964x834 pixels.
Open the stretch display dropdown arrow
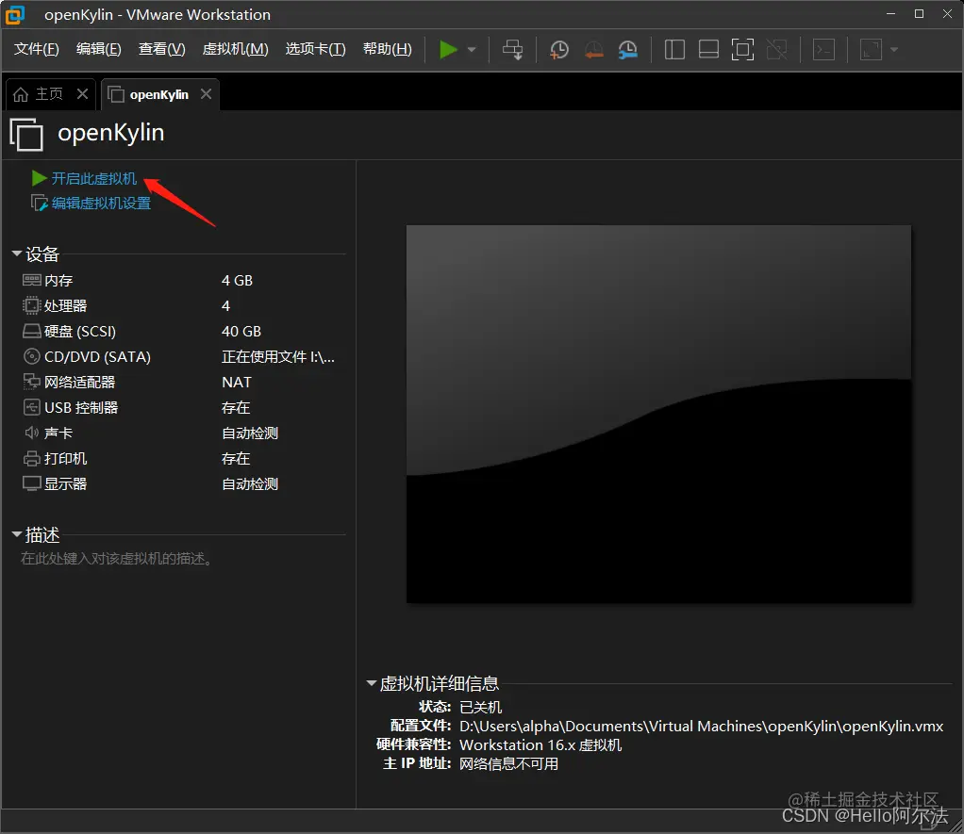[x=894, y=50]
